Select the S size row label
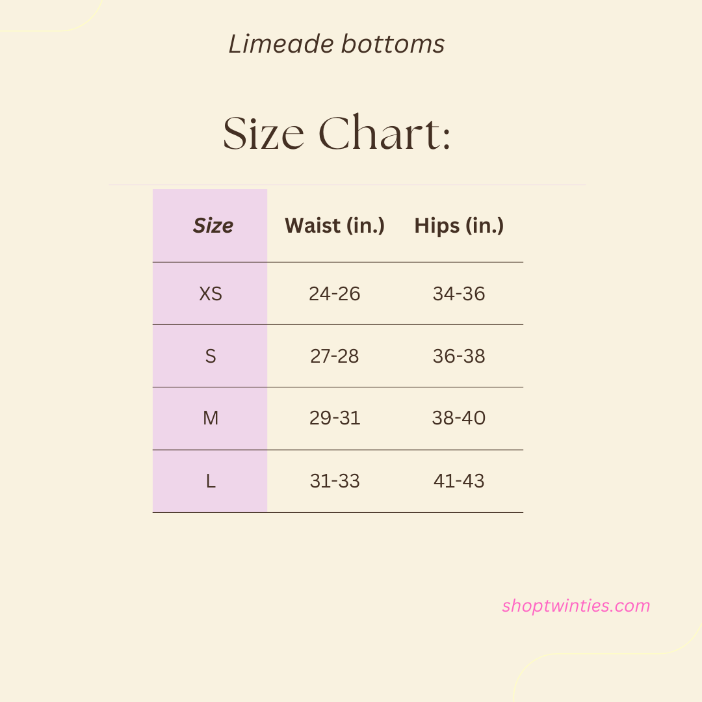The height and width of the screenshot is (702, 702). [x=211, y=356]
